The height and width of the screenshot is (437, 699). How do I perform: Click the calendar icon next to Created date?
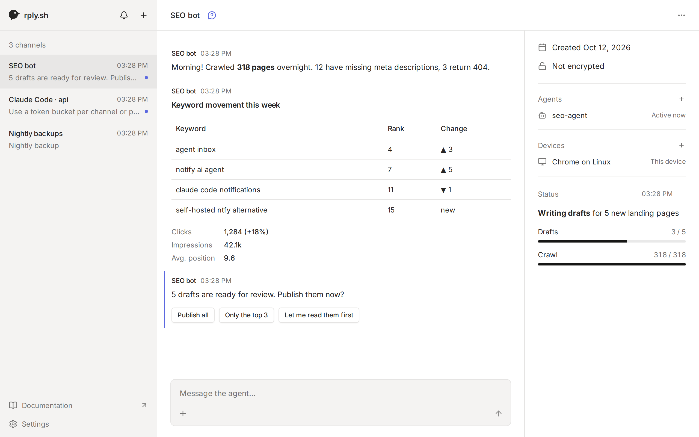(x=542, y=48)
